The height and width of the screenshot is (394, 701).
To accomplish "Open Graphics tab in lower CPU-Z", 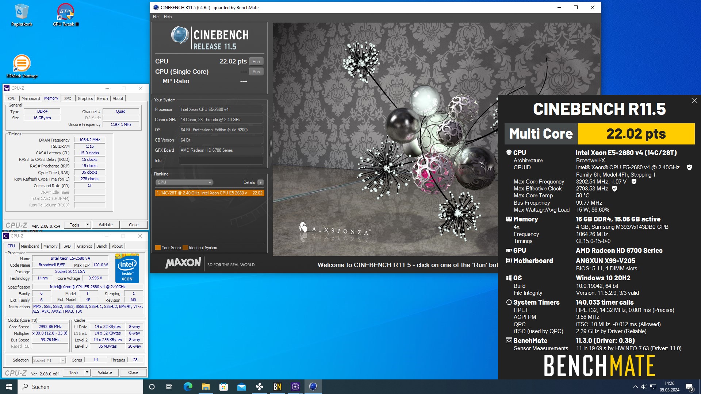I will [x=85, y=246].
